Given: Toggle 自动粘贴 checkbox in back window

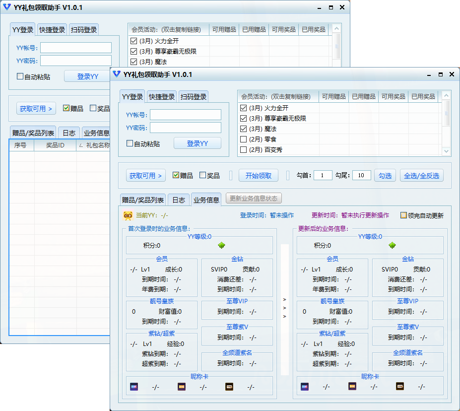Looking at the screenshot, I should [x=20, y=76].
